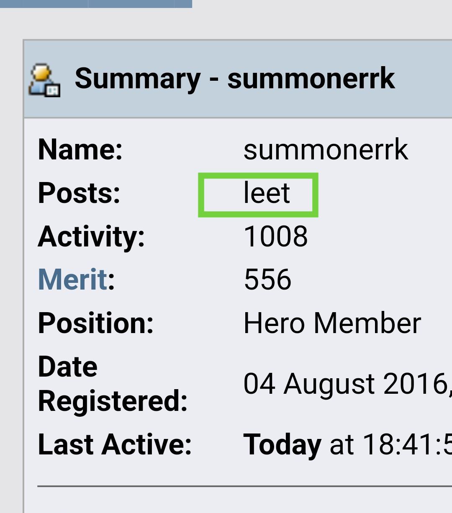Click the Position label
This screenshot has width=452, height=513.
[x=96, y=323]
